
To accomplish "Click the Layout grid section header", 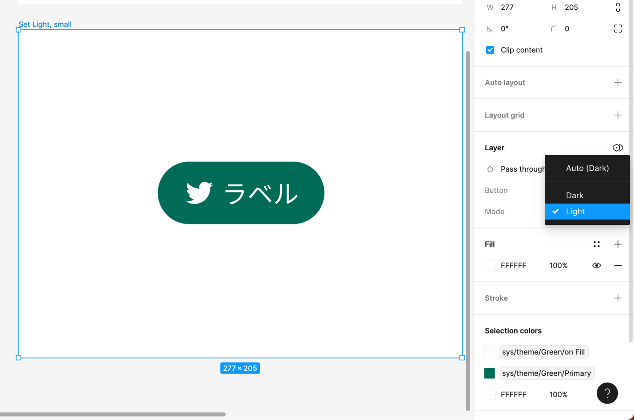I will pos(505,115).
